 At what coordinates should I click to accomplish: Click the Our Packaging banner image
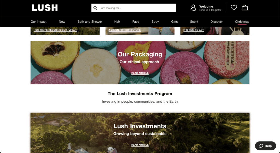click(x=140, y=63)
